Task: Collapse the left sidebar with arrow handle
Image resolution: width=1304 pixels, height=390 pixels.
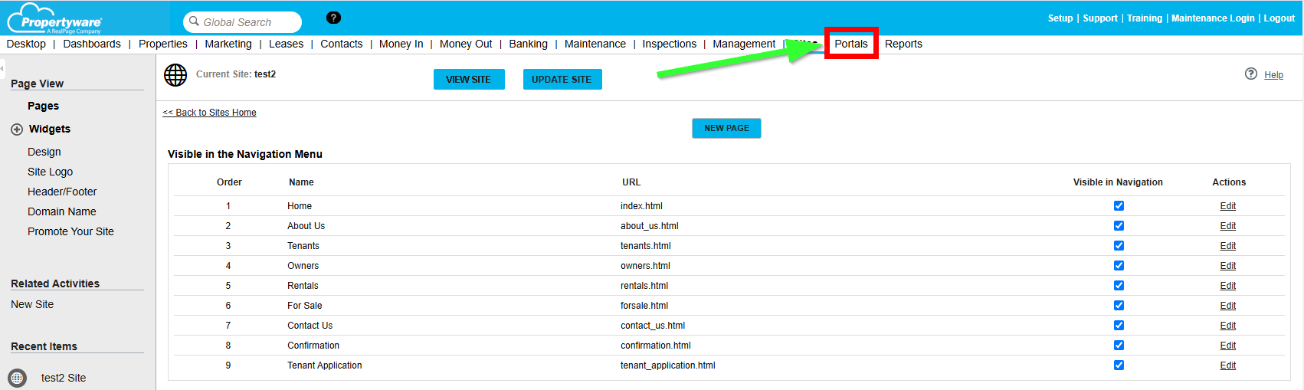Action: click(x=2, y=68)
